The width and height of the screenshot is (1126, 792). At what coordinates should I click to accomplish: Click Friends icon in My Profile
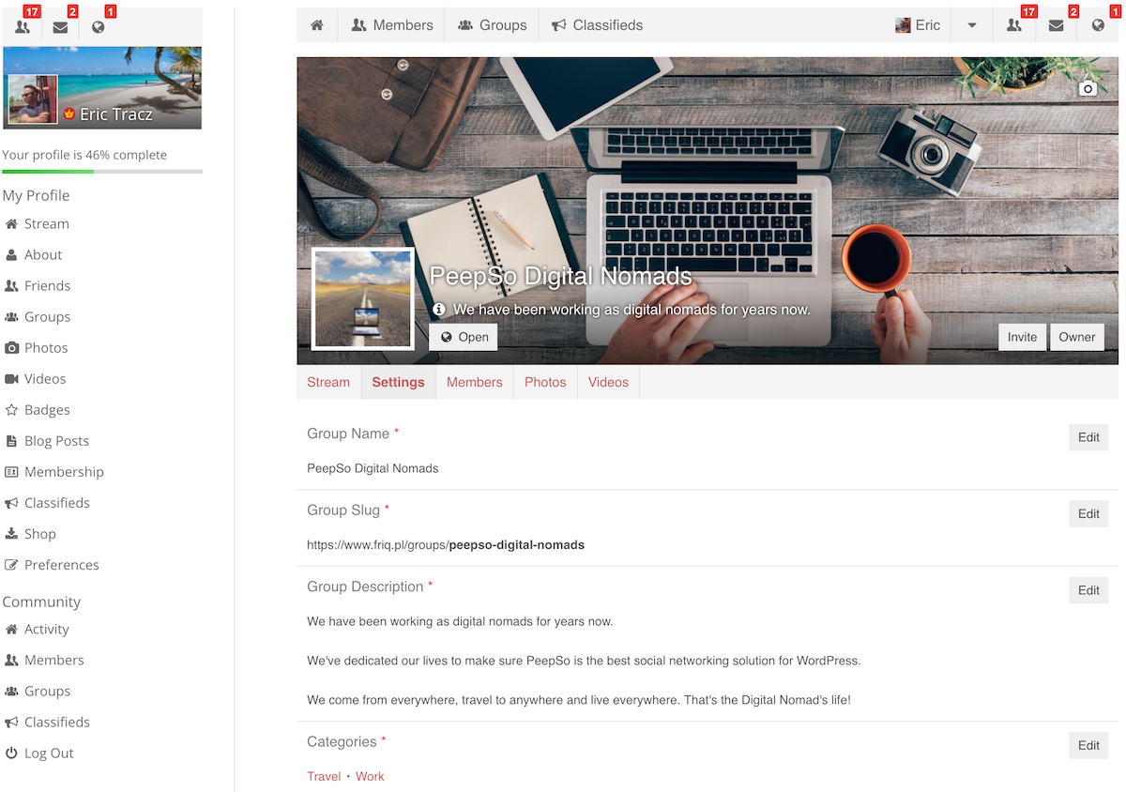click(x=11, y=285)
